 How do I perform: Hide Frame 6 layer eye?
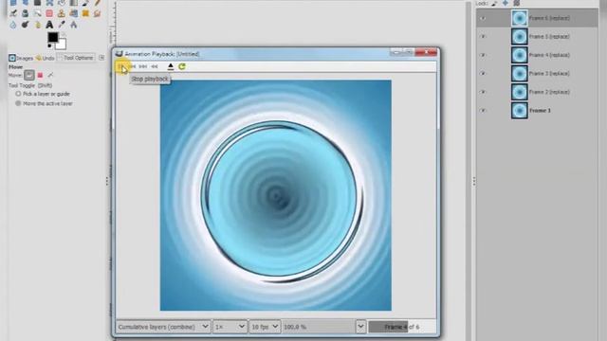pyautogui.click(x=483, y=18)
